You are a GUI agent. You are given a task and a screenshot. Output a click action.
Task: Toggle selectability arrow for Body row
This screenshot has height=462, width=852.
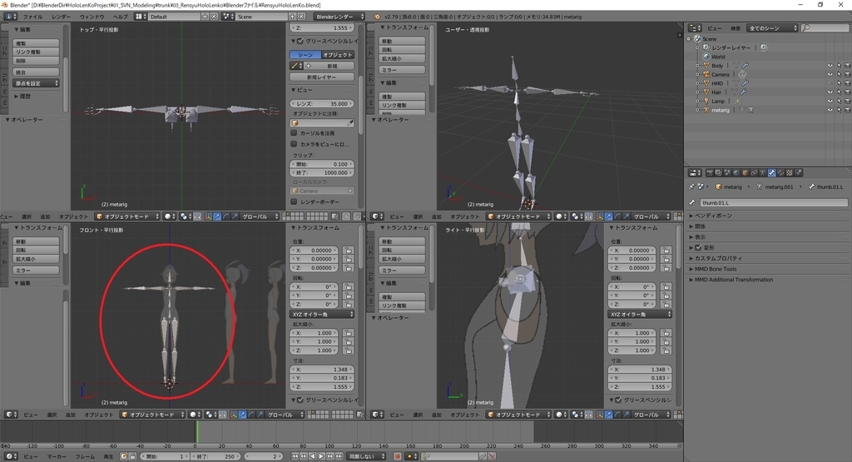point(839,65)
